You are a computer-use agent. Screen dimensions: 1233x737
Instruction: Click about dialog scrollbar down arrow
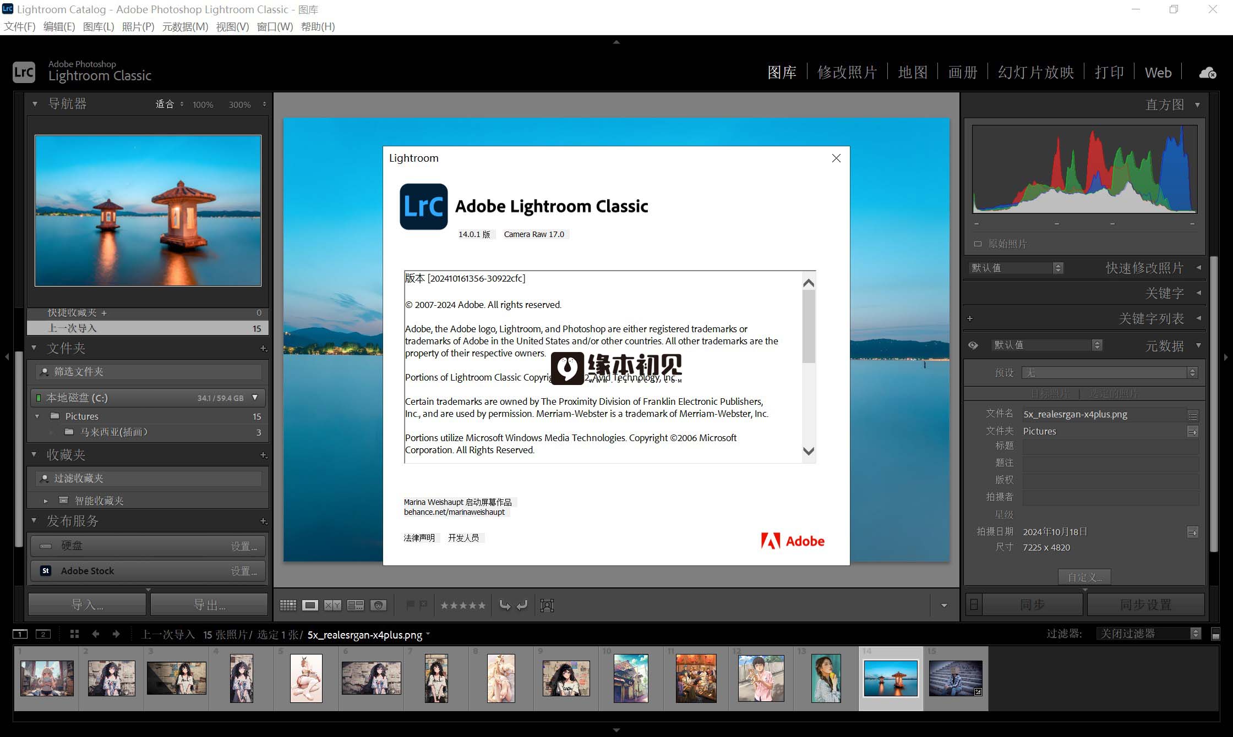pyautogui.click(x=809, y=451)
